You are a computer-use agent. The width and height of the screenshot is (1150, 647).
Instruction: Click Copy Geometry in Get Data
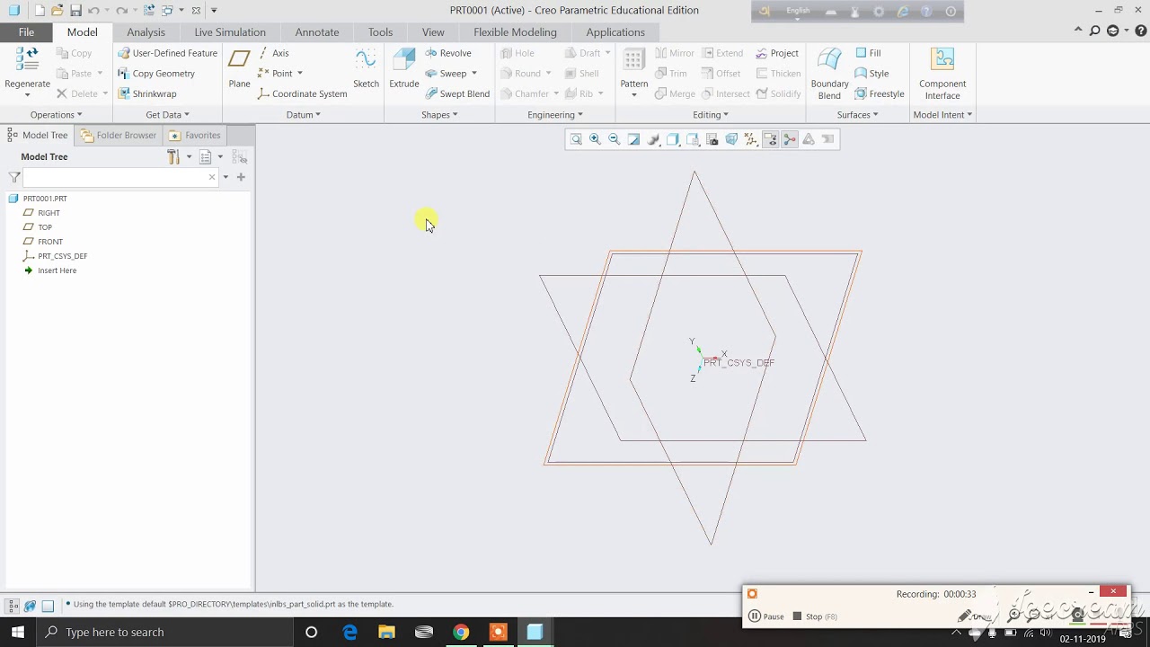point(155,74)
